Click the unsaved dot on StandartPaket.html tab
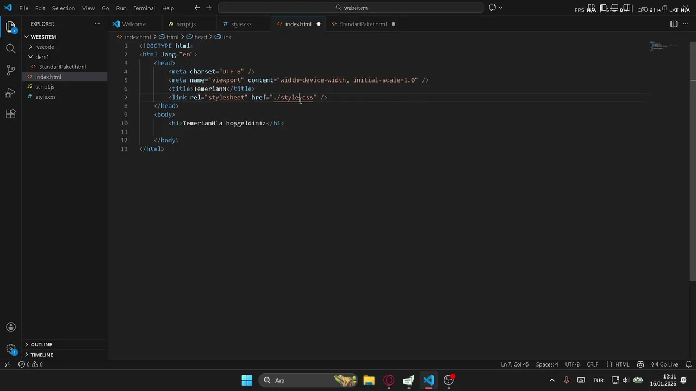The width and height of the screenshot is (696, 391). tap(393, 24)
